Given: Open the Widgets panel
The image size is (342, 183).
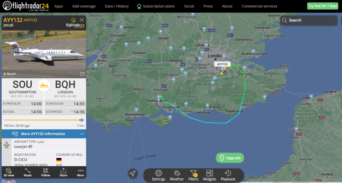Looking at the screenshot, I should (x=209, y=175).
